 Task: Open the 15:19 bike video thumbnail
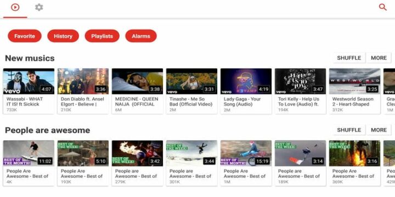pos(246,153)
